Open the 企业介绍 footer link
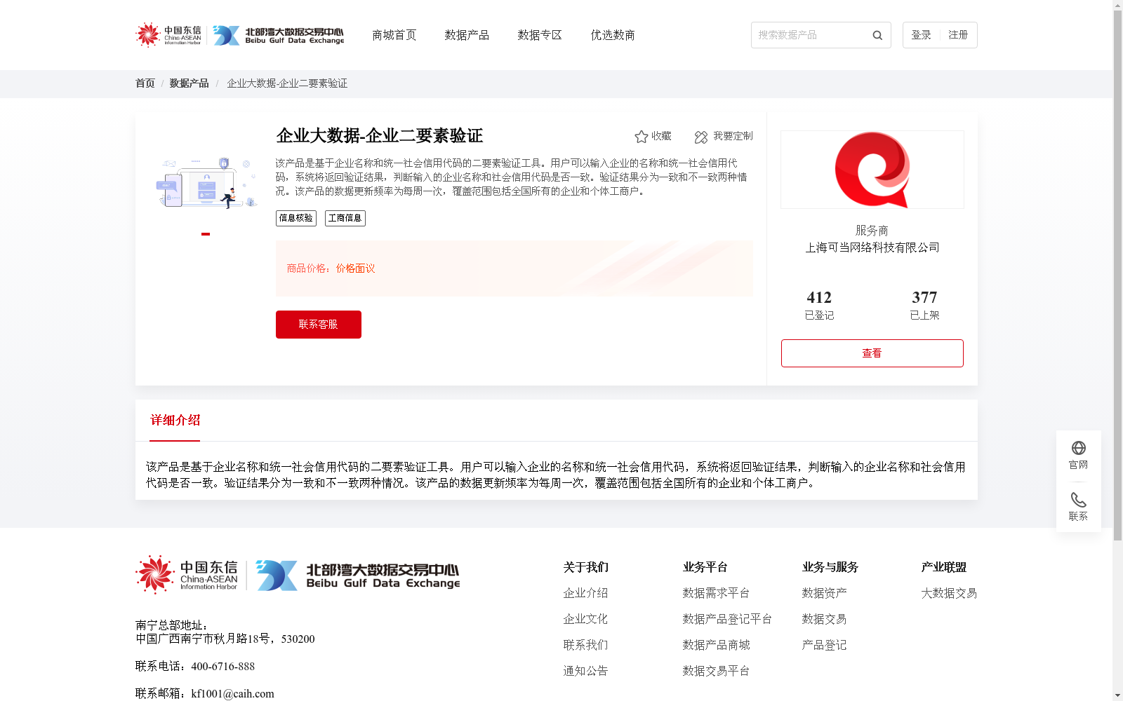This screenshot has height=701, width=1123. (585, 593)
